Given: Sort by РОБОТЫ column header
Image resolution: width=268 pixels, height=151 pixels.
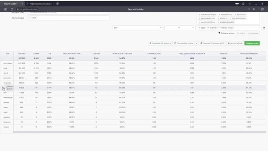Looking at the screenshot, I should (224, 54).
